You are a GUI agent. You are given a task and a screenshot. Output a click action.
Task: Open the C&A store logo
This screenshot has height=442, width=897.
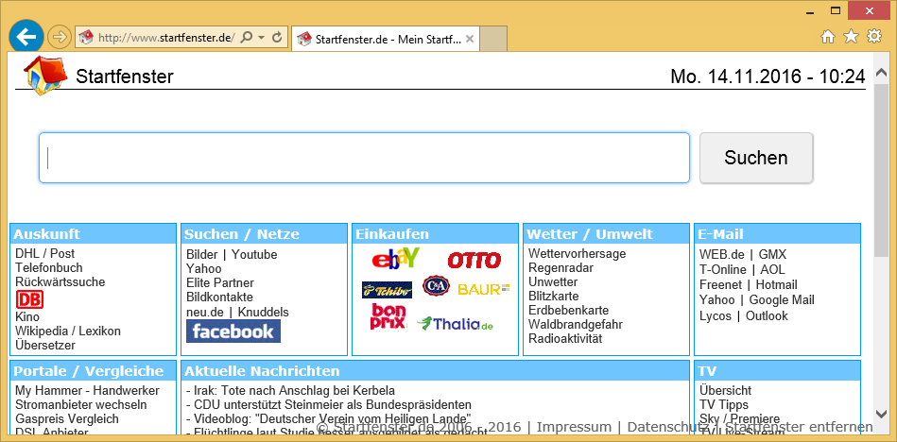(435, 286)
